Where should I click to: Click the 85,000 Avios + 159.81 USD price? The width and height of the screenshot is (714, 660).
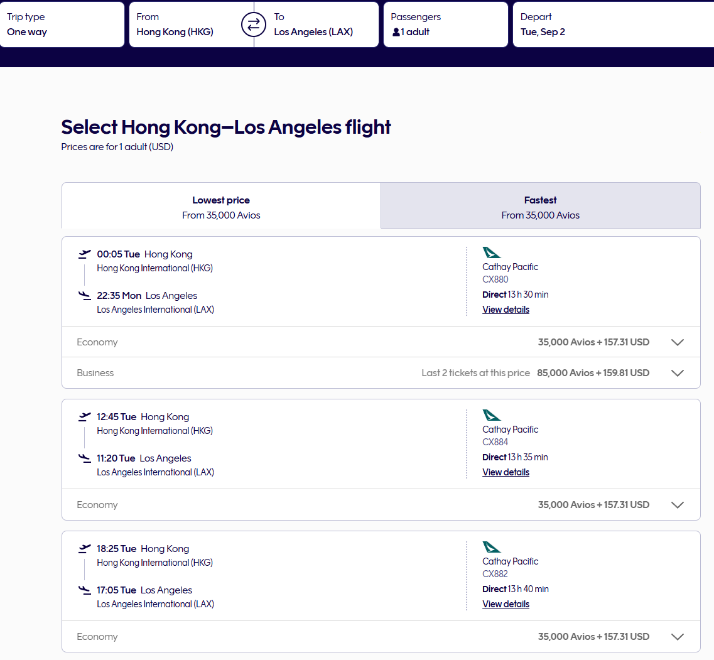(x=593, y=373)
